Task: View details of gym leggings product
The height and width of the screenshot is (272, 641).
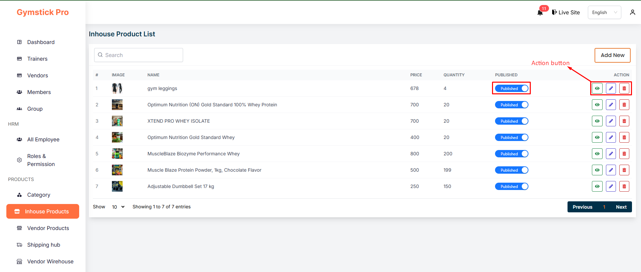Action: click(597, 88)
